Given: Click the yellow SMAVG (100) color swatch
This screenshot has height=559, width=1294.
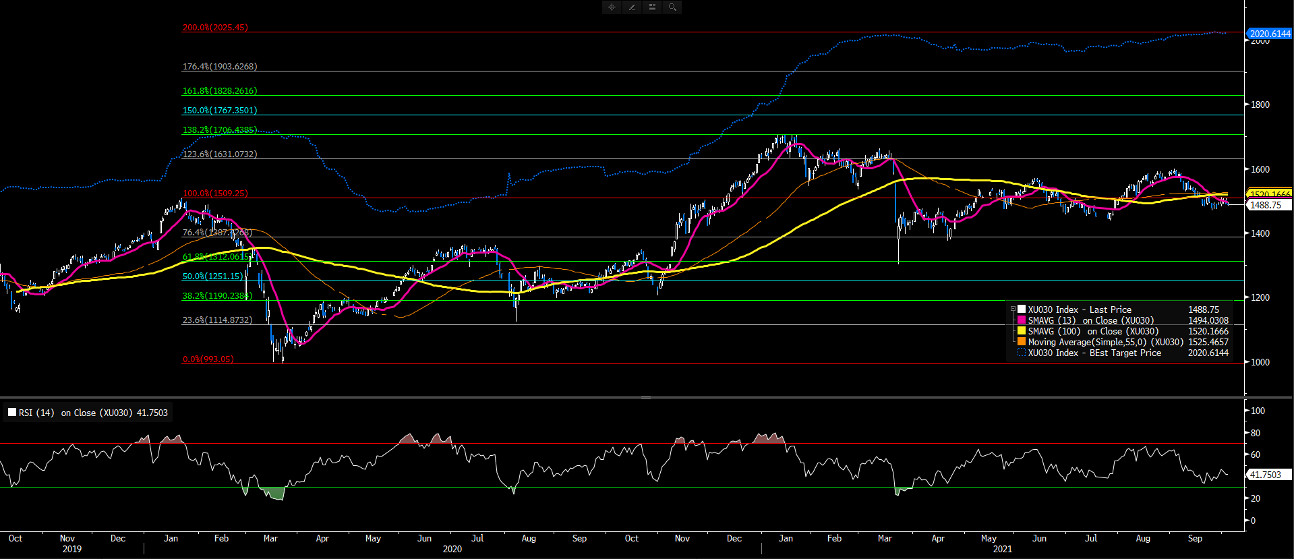Looking at the screenshot, I should click(x=1022, y=331).
